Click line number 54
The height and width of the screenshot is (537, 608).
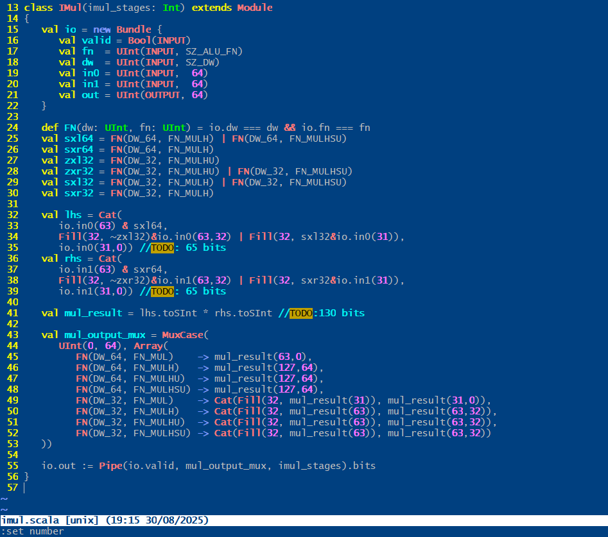tap(12, 454)
